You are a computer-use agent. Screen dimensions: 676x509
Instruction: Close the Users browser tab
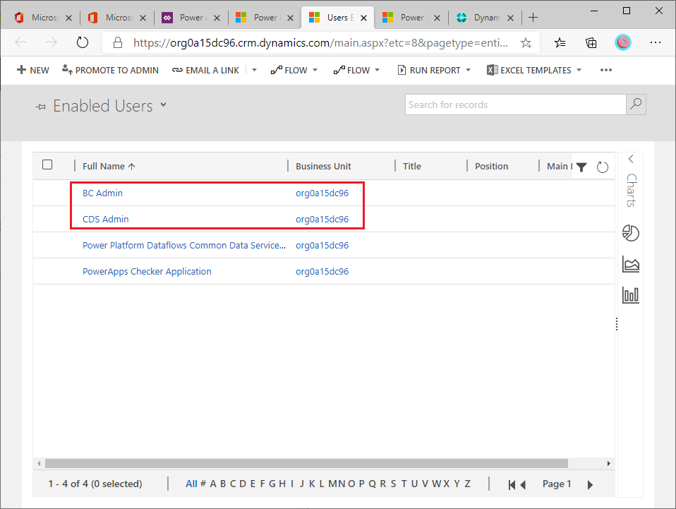click(364, 18)
